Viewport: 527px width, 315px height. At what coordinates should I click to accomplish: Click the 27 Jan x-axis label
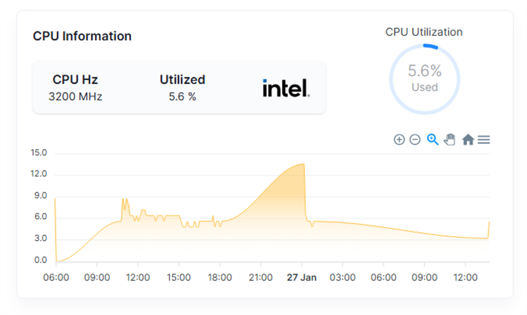(x=302, y=278)
